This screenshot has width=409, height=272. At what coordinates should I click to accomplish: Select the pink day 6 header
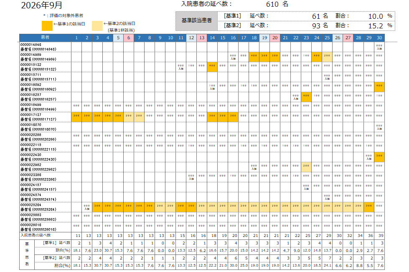tap(129, 38)
